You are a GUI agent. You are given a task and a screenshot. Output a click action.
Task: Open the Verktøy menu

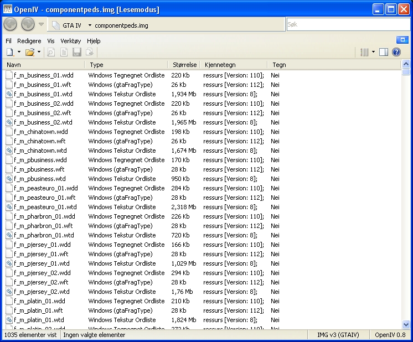click(x=71, y=41)
